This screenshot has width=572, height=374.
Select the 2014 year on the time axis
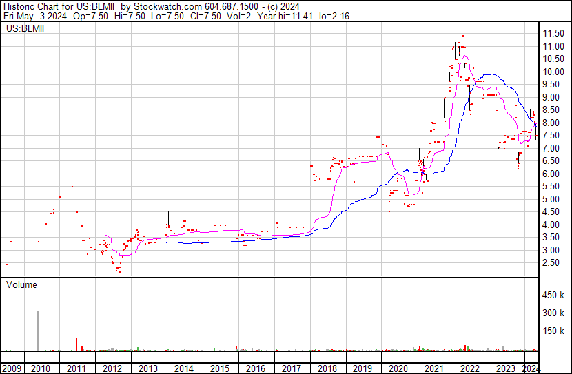pos(183,368)
